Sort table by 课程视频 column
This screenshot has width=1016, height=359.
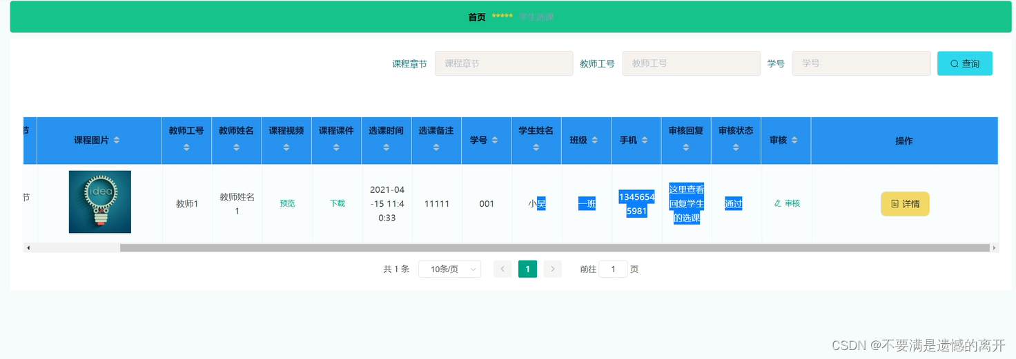(x=286, y=147)
